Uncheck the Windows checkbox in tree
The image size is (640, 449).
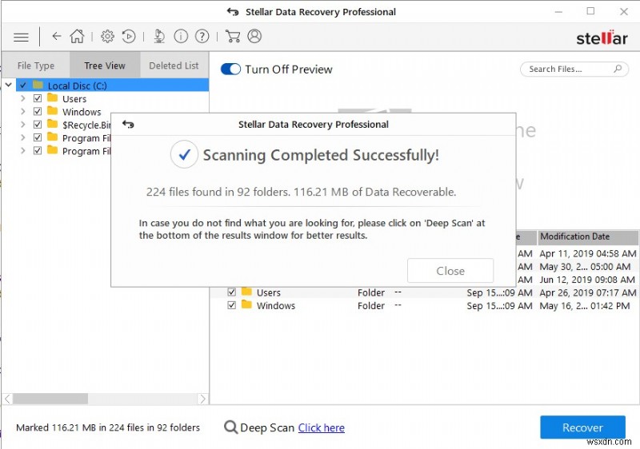click(37, 111)
